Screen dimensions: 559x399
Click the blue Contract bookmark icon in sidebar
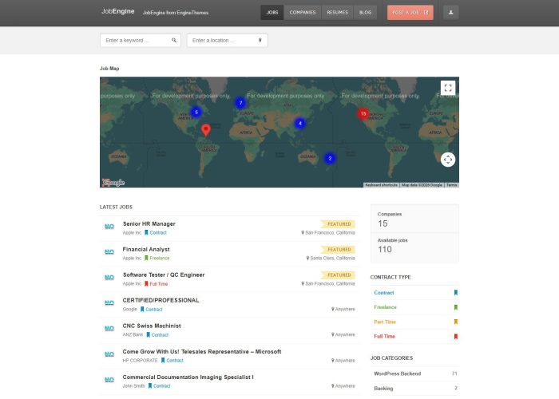coord(456,293)
